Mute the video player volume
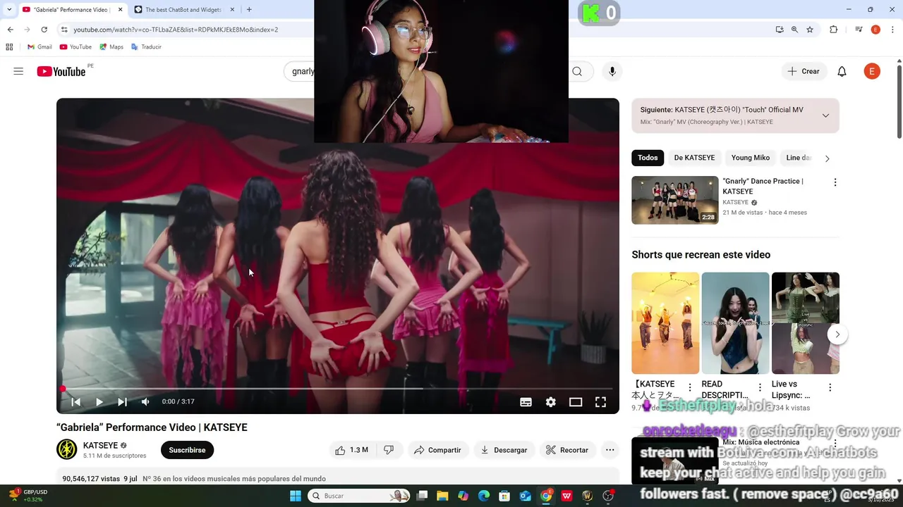The image size is (903, 507). click(x=145, y=401)
